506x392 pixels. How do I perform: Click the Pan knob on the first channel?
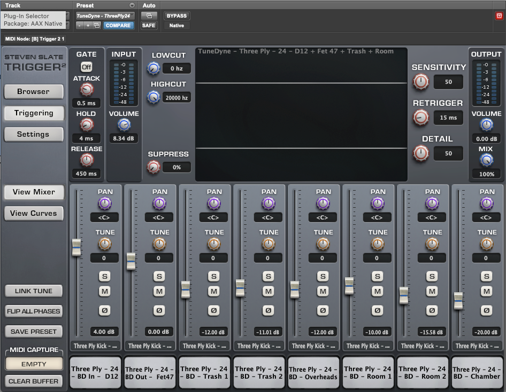pos(105,203)
